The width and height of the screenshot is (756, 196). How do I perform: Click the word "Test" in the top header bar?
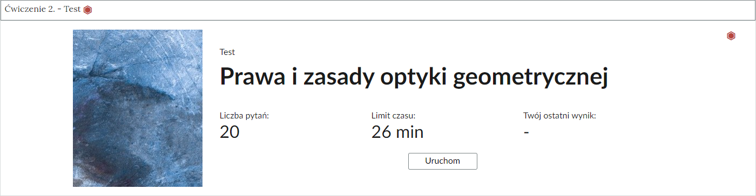coord(72,10)
